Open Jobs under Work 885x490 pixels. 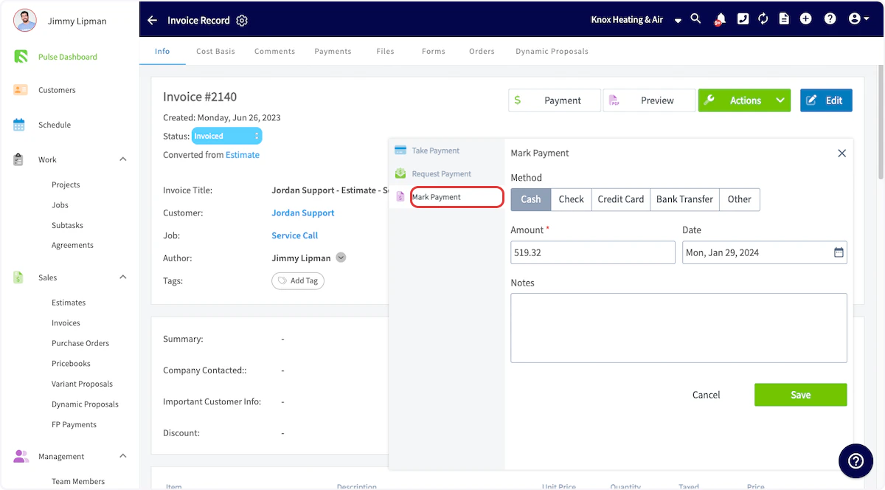(x=60, y=205)
